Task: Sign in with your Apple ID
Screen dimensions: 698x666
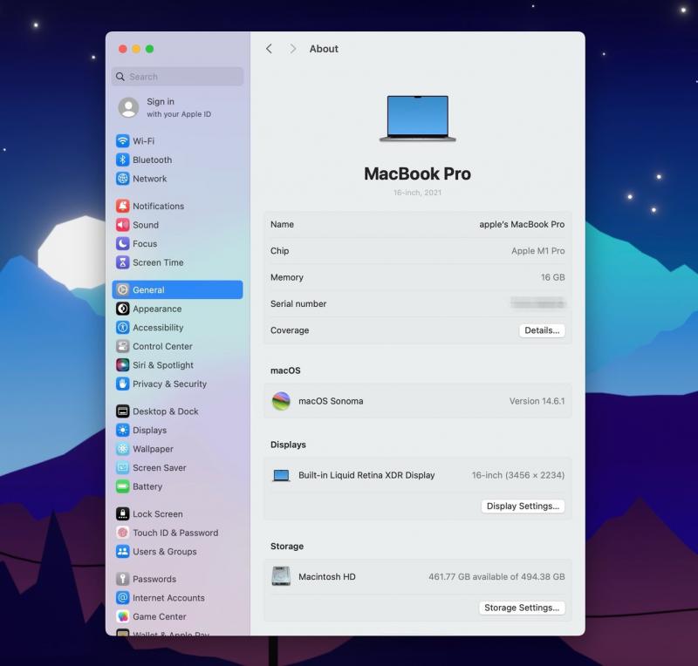Action: 179,108
